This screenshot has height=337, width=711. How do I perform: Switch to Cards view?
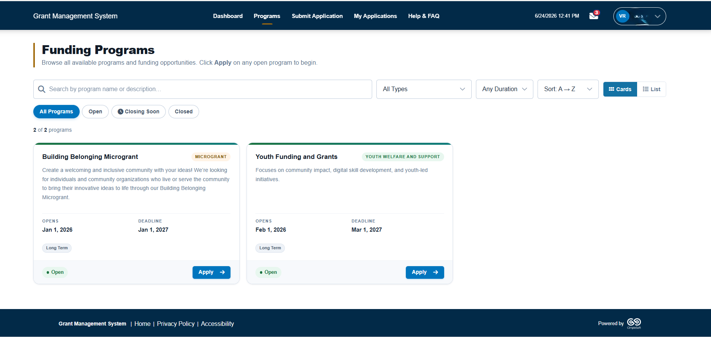coord(620,89)
